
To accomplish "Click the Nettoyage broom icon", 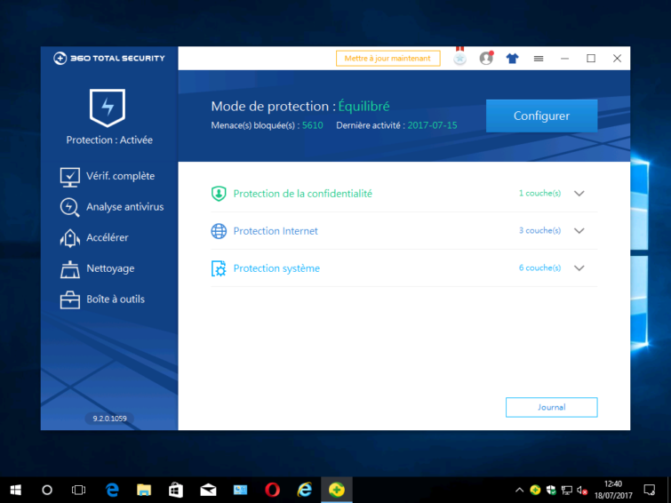I will click(x=69, y=269).
